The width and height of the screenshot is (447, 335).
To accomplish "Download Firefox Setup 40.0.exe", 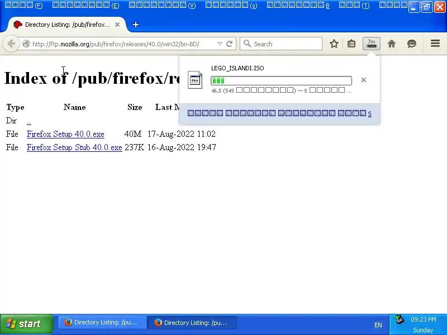I will click(x=65, y=134).
